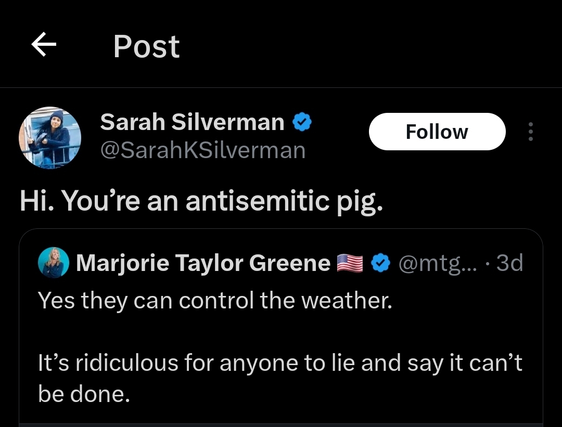This screenshot has height=427, width=562.
Task: Open the @SarahKSilverman handle link
Action: 203,150
